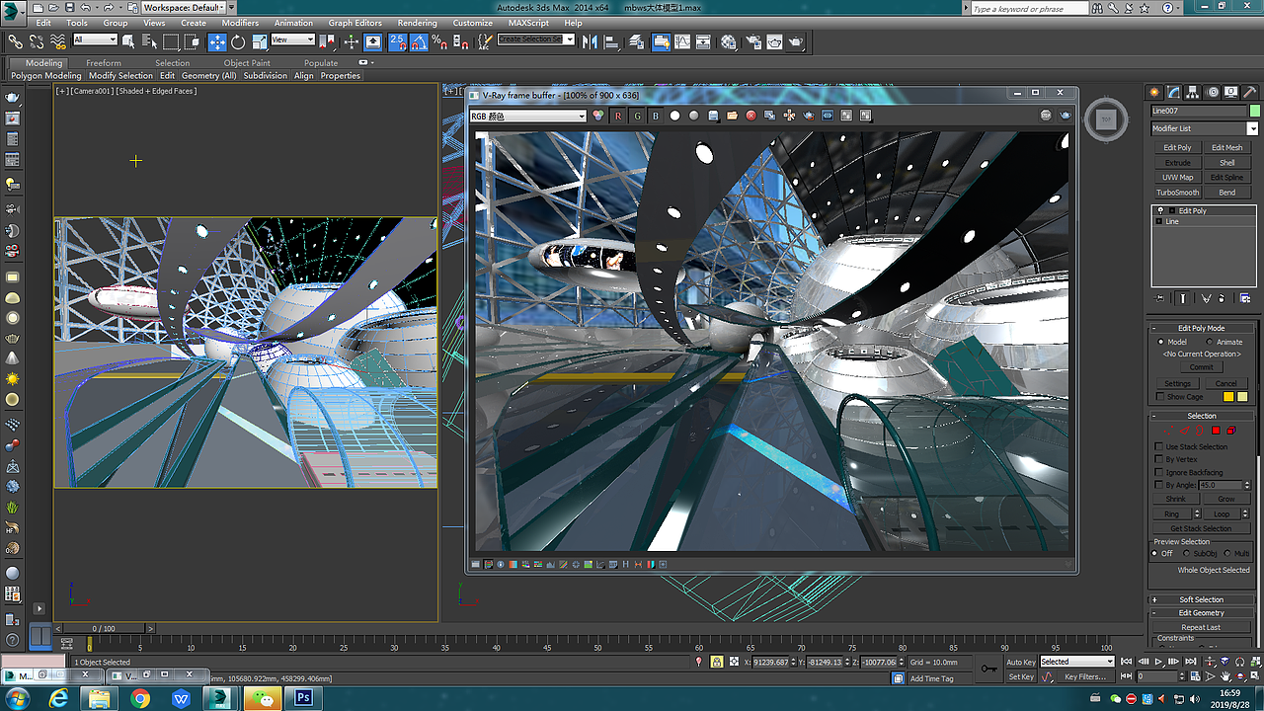Open the Modifiers menu

pos(240,23)
